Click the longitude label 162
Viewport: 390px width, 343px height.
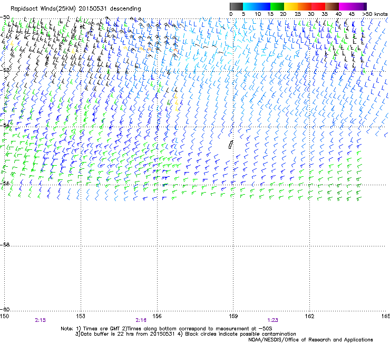point(310,316)
